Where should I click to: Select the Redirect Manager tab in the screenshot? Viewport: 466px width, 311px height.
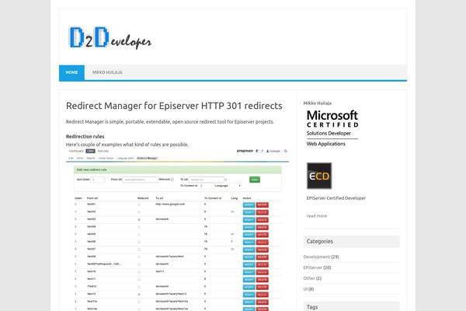click(147, 159)
